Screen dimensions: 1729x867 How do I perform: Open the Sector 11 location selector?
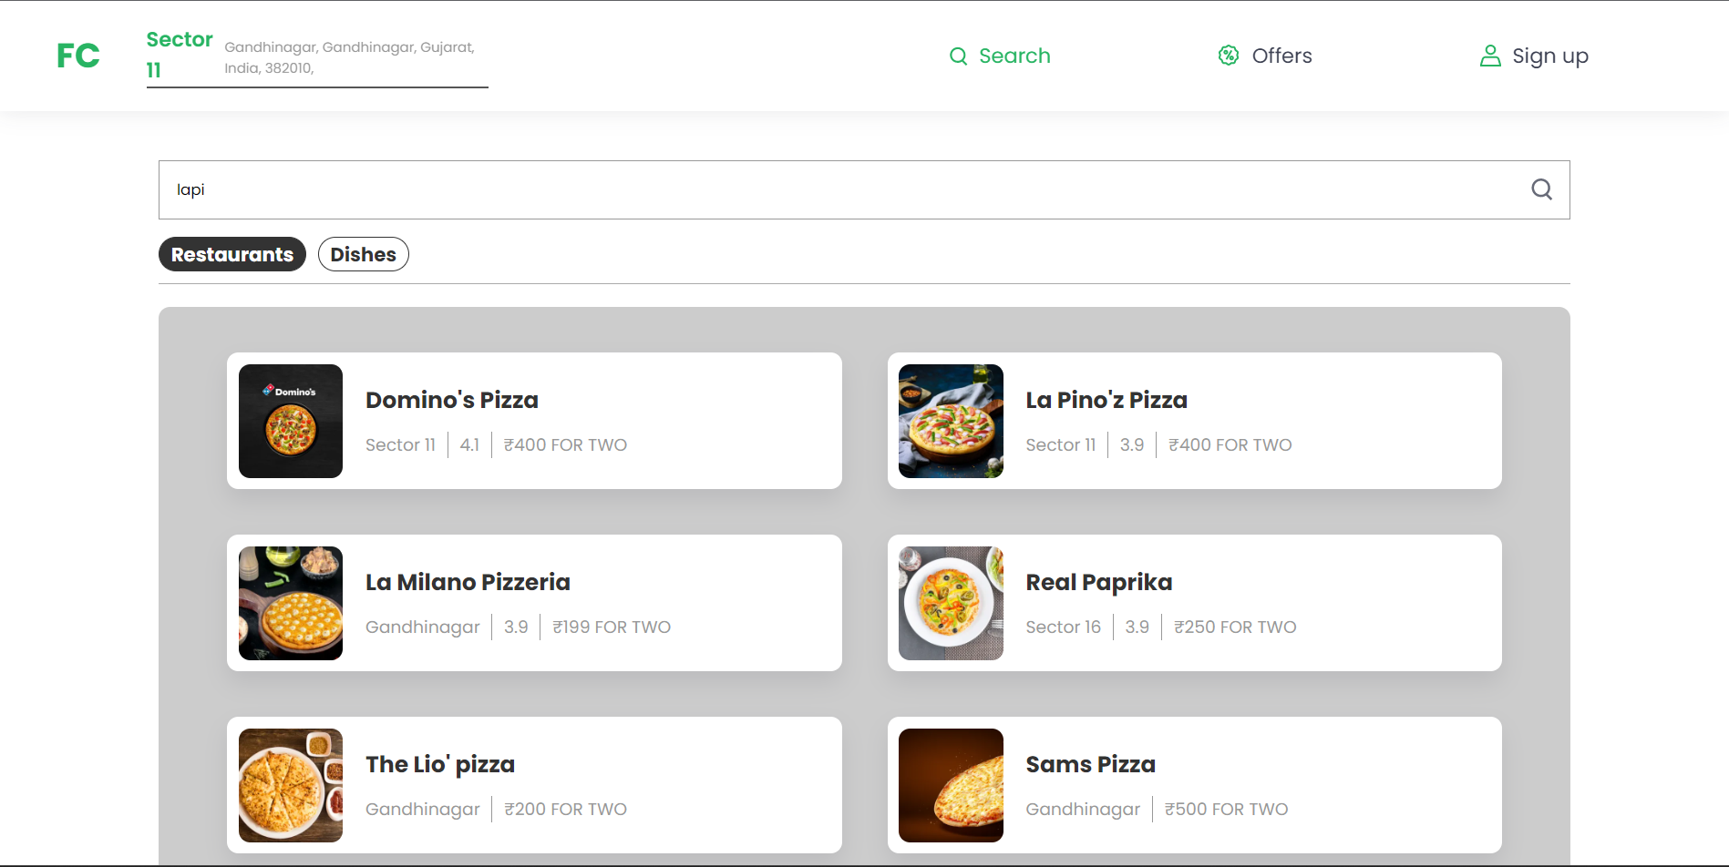pos(317,57)
